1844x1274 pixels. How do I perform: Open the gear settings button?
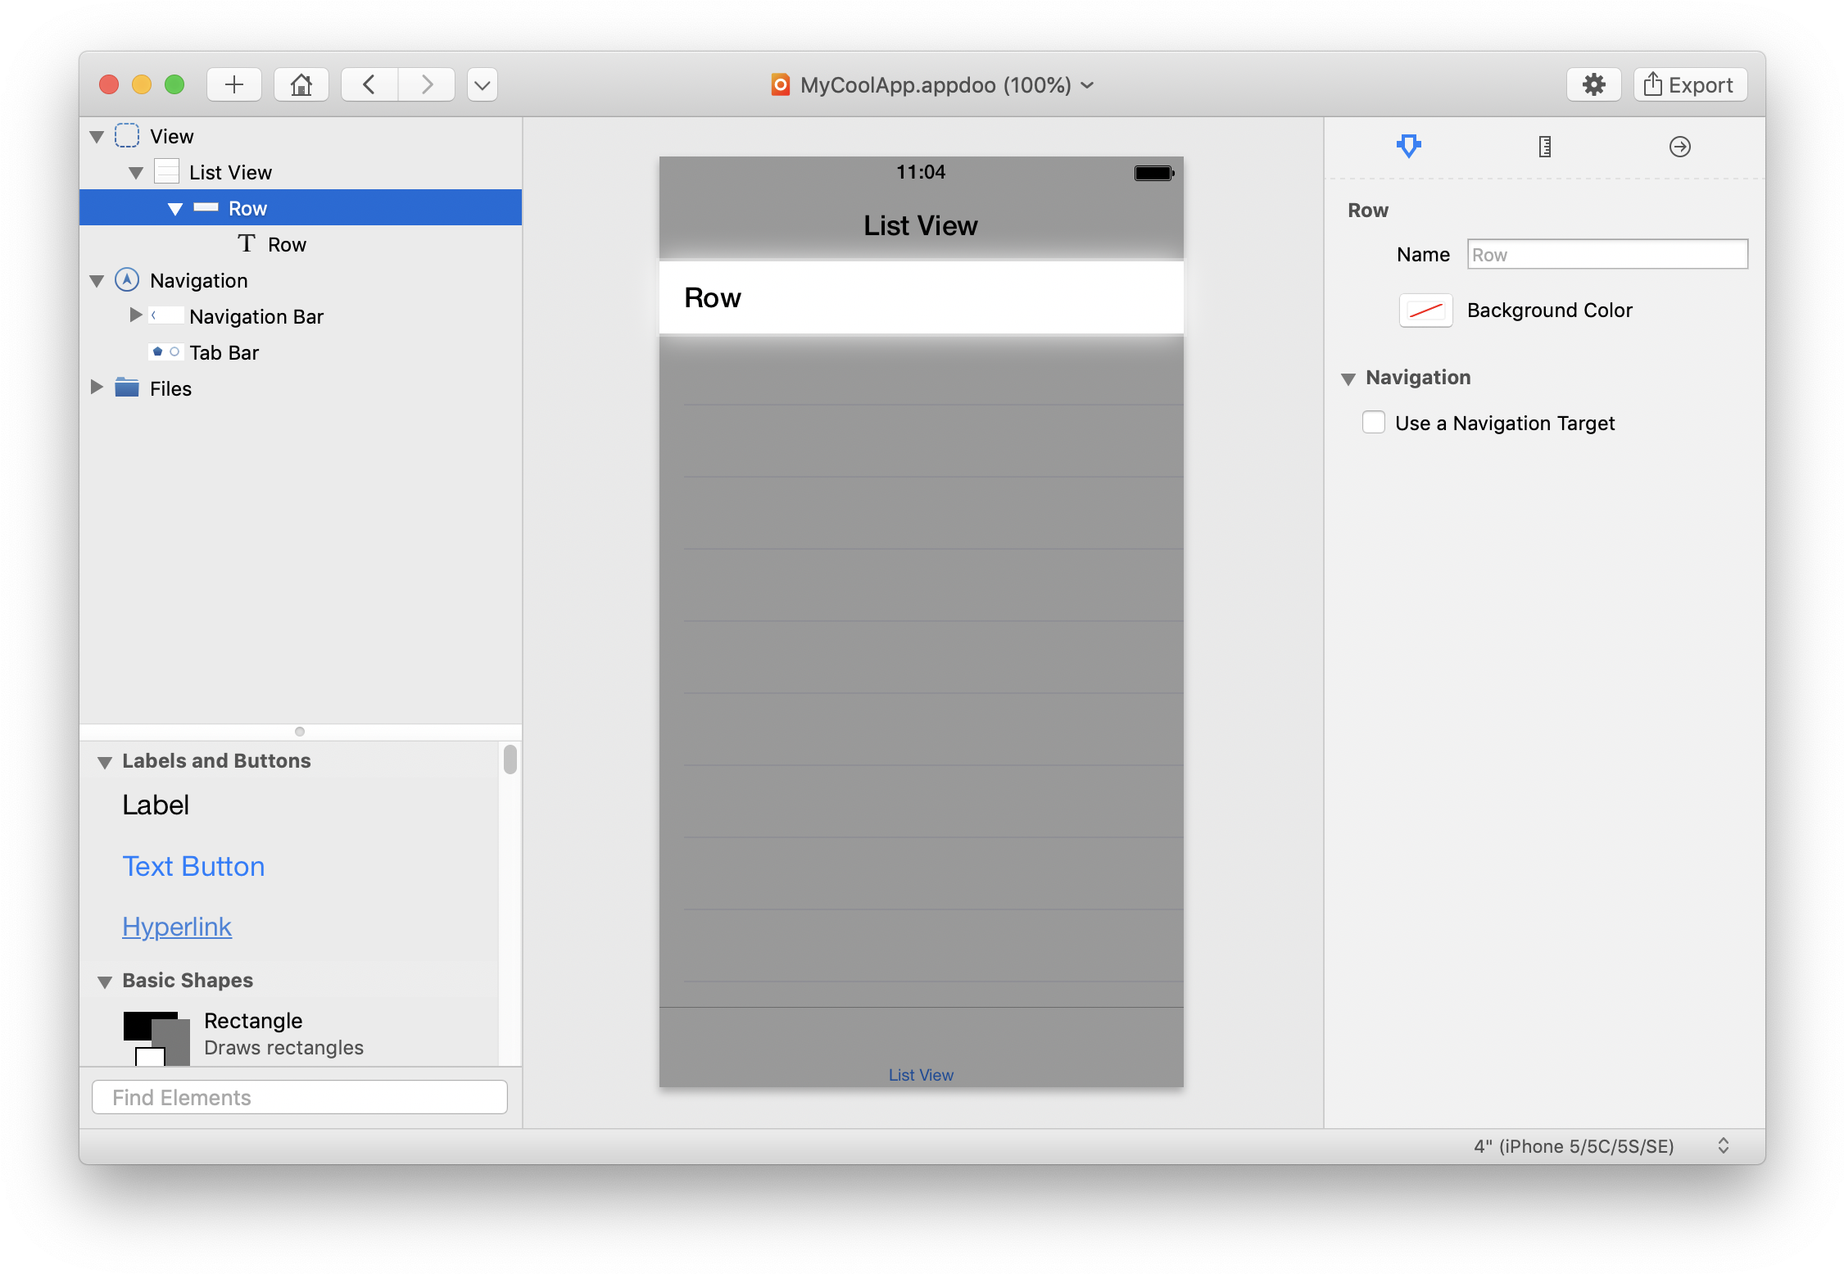coord(1593,84)
